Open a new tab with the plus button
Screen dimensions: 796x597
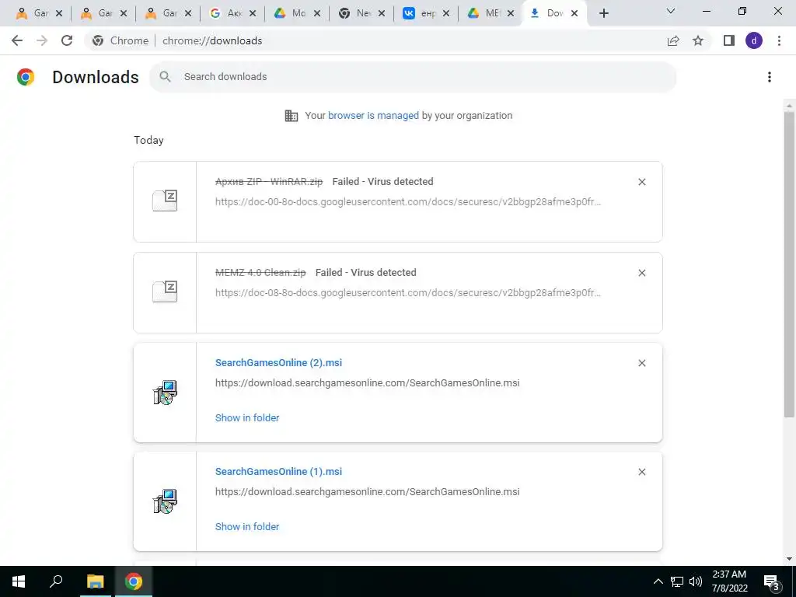(603, 13)
